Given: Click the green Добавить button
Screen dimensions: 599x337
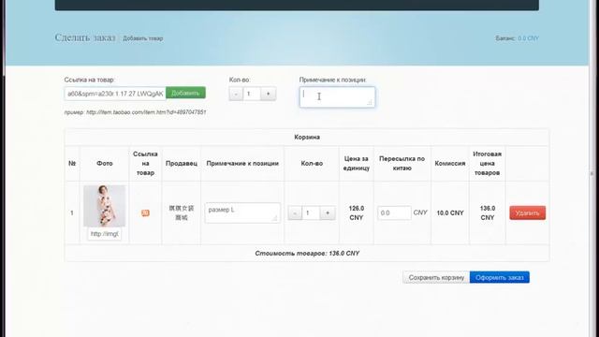Looking at the screenshot, I should [185, 93].
